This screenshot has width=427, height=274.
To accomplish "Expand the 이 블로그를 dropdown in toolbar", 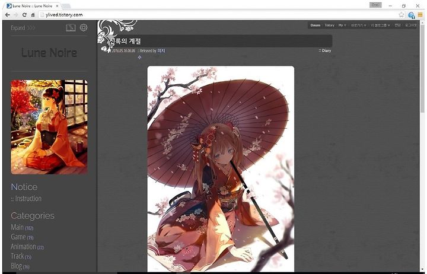I will [380, 26].
